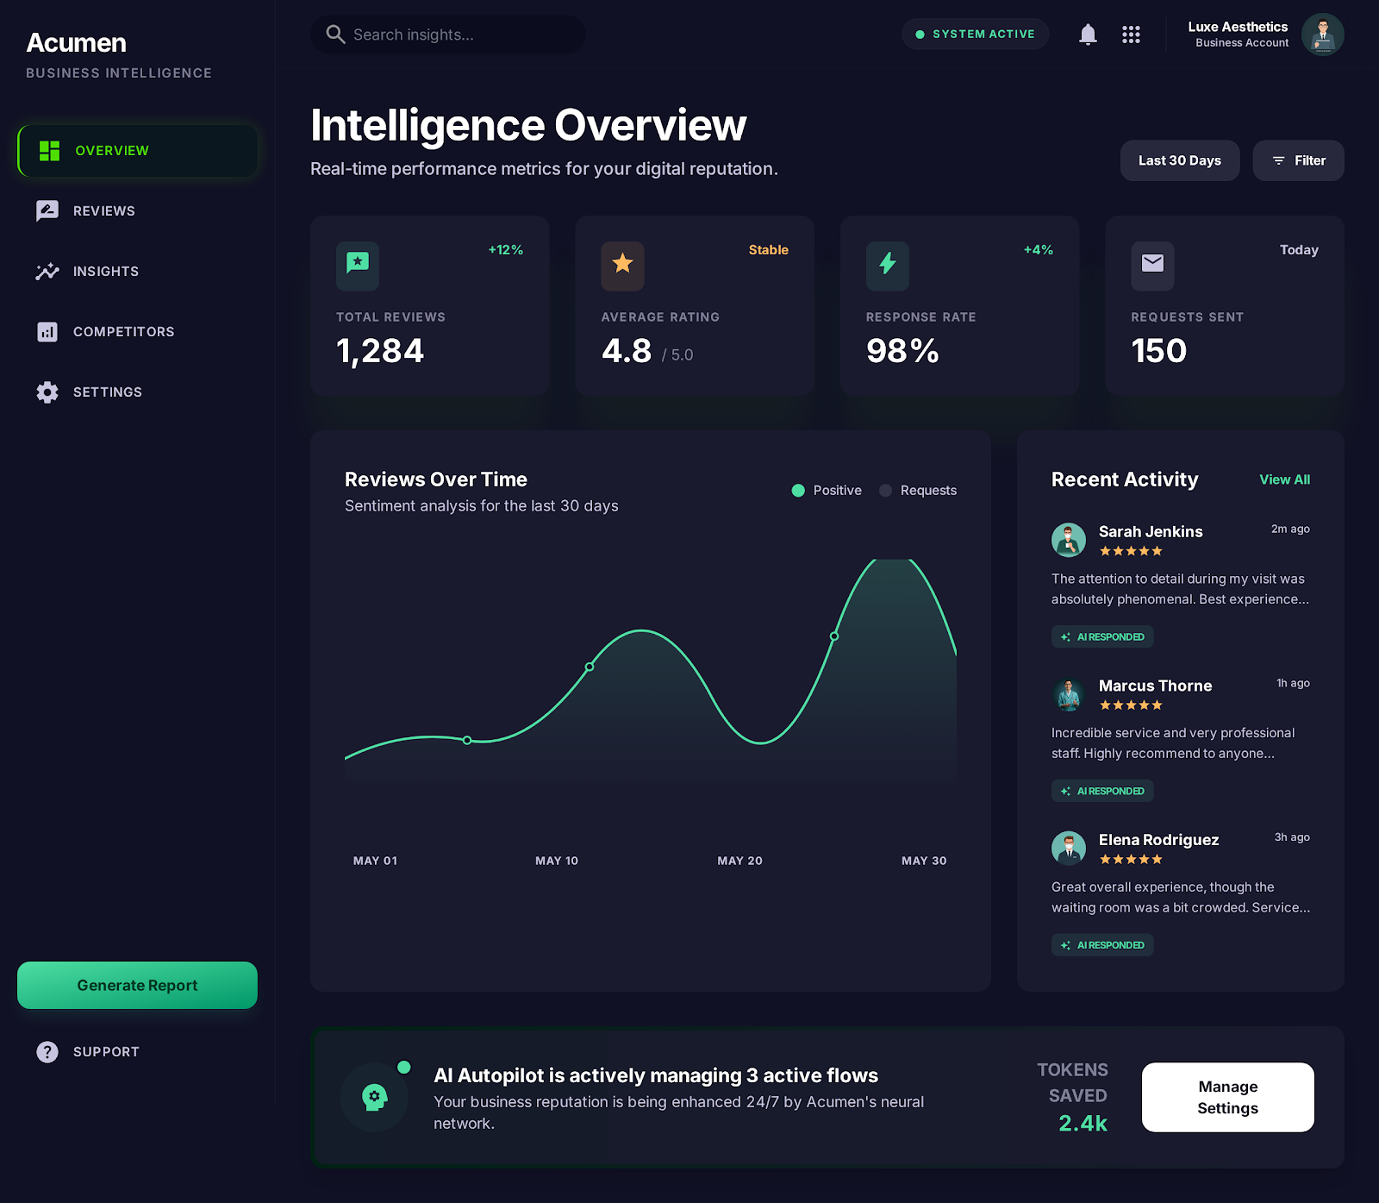This screenshot has height=1203, width=1379.
Task: Toggle the Requests series visibility
Action: [x=917, y=490]
